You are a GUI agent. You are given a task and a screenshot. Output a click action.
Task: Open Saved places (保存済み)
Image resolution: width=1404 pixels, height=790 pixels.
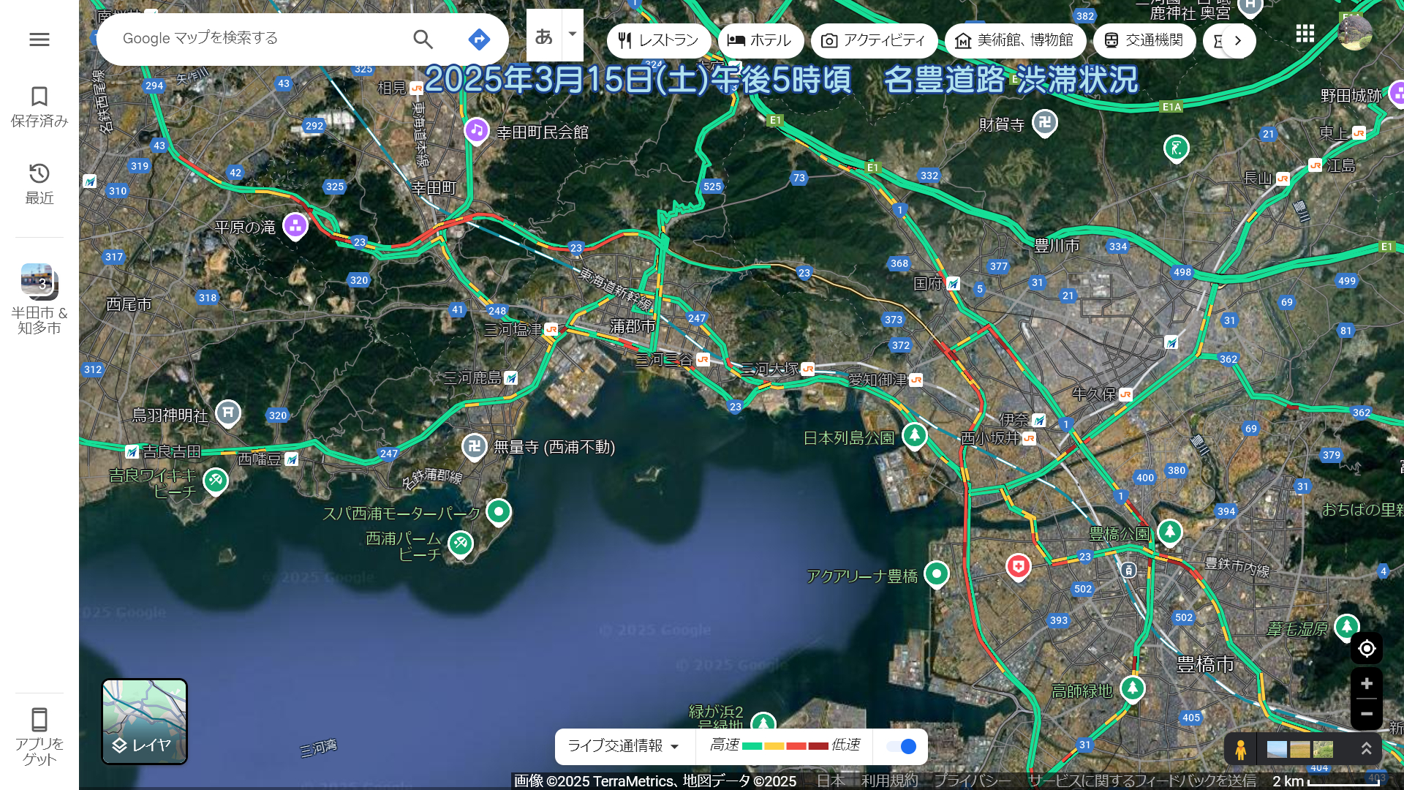39,107
